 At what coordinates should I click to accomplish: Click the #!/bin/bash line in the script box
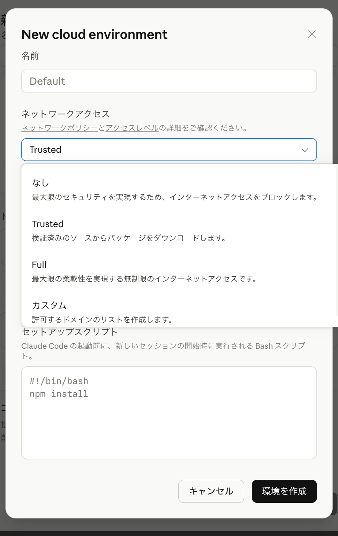pos(59,381)
